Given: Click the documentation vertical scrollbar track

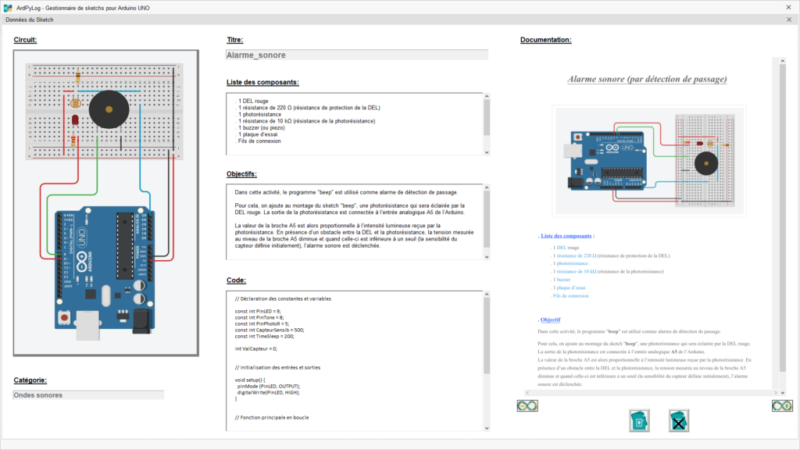Looking at the screenshot, I should point(777,234).
